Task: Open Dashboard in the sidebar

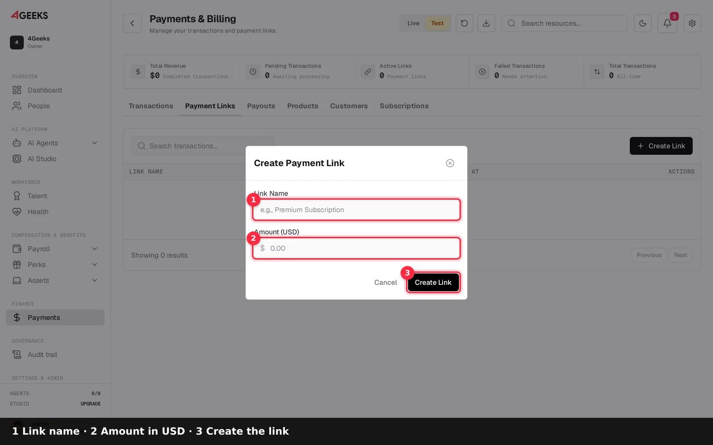Action: click(55, 90)
